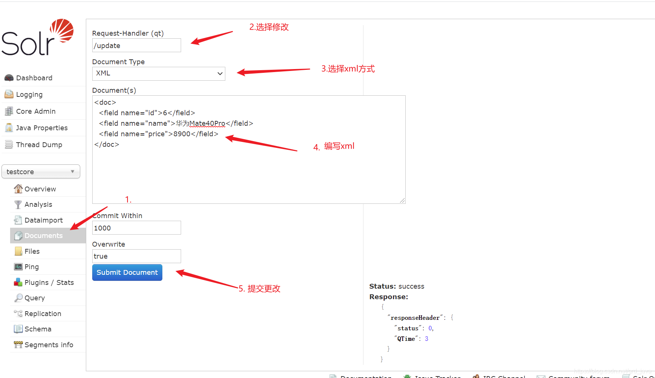Open Files browser link
The image size is (655, 378).
(32, 251)
